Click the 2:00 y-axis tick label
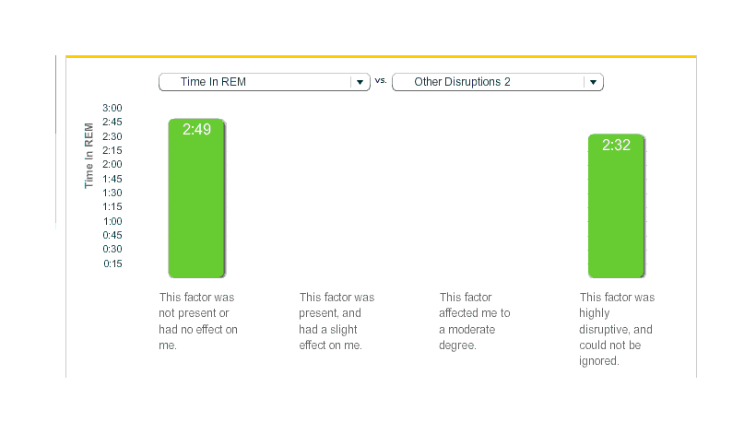 pos(112,164)
